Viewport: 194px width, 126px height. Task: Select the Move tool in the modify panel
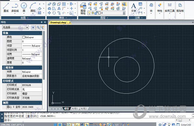pyautogui.click(x=49, y=13)
